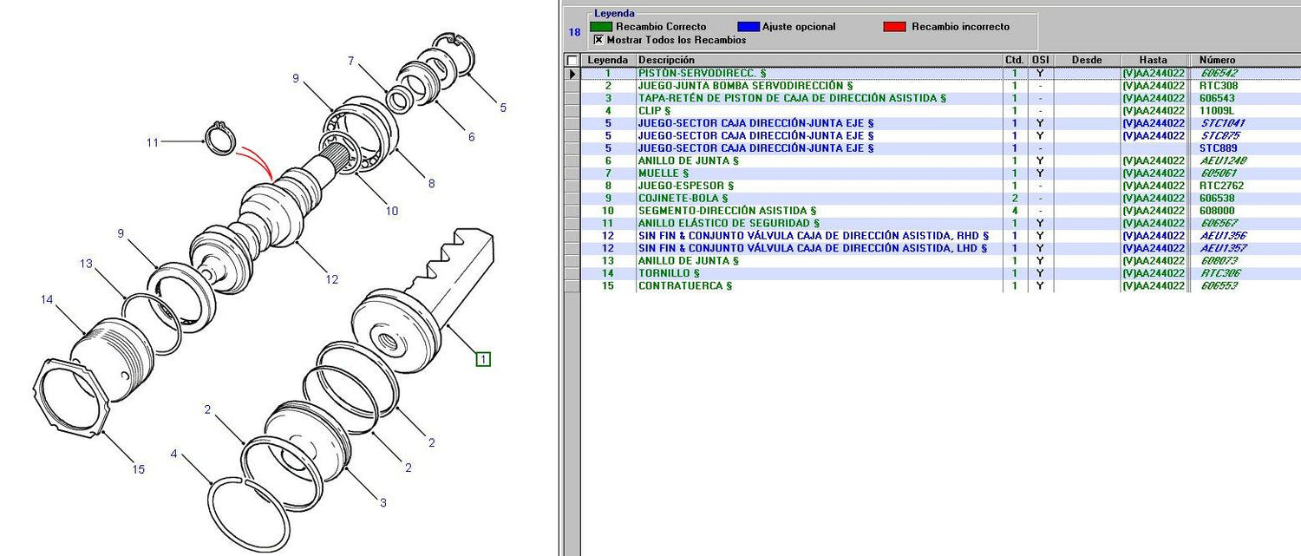
Task: Toggle the Mostrar Todos los Recambios checkbox
Action: [598, 40]
